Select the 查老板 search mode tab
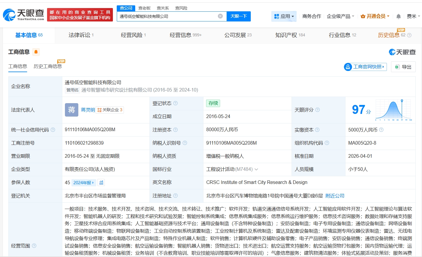Image resolution: width=422 pixels, height=257 pixels. tap(144, 8)
